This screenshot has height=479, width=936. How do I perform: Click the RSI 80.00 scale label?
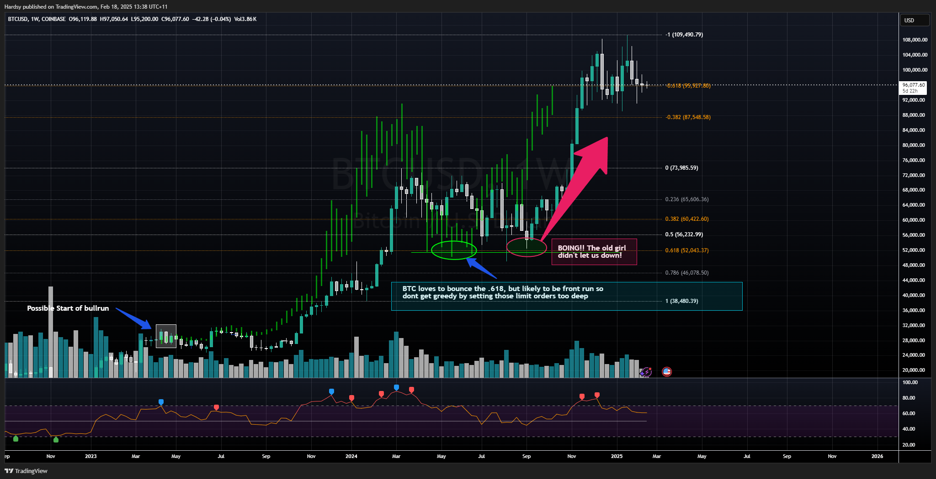point(909,398)
